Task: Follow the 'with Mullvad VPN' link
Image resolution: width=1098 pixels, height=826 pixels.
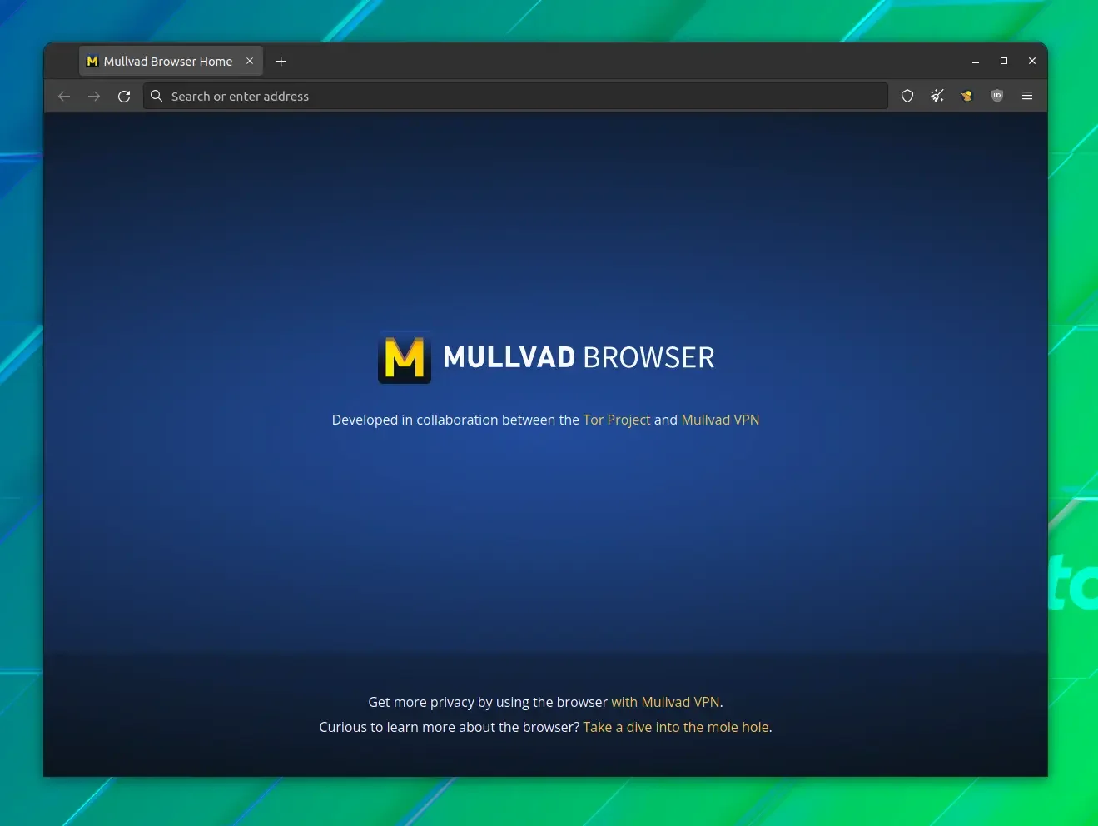Action: (665, 702)
